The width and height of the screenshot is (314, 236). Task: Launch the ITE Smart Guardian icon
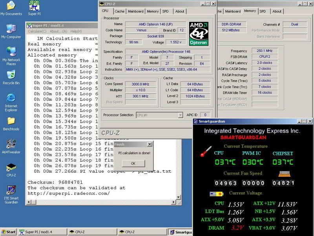(11, 190)
